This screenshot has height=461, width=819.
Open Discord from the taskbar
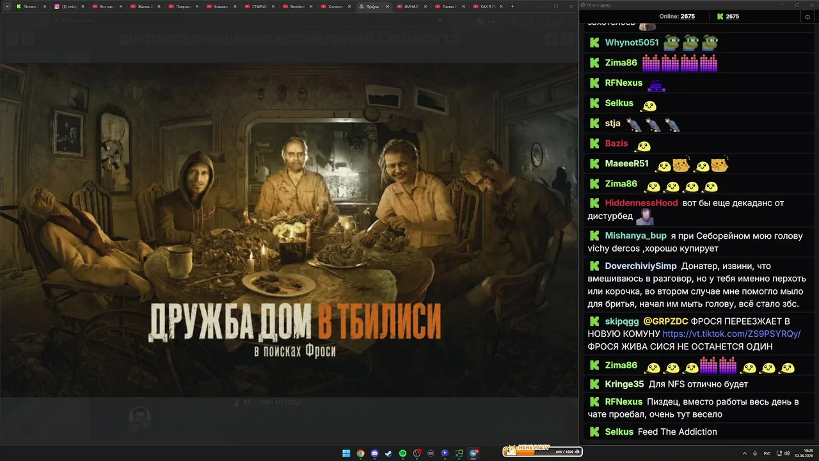[374, 453]
